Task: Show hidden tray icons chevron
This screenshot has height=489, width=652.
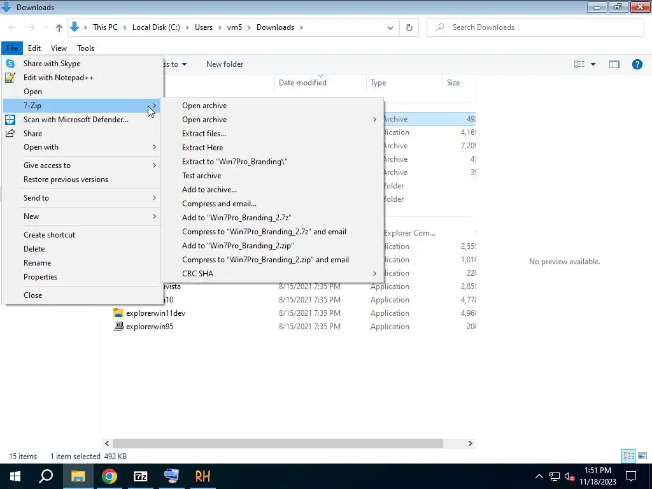Action: (x=539, y=476)
